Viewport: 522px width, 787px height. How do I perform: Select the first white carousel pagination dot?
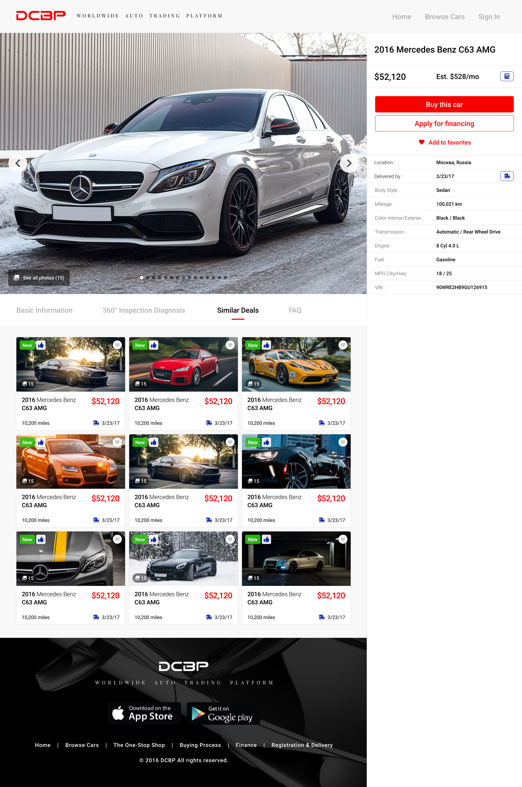point(142,277)
